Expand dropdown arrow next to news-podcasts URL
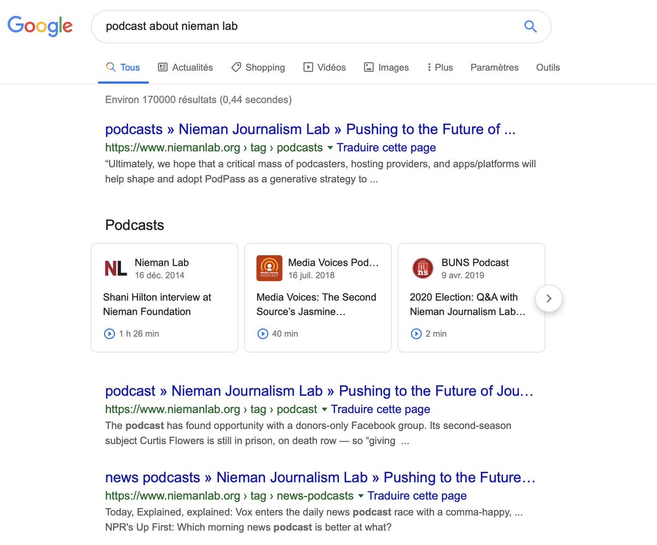The width and height of the screenshot is (657, 545). click(360, 496)
